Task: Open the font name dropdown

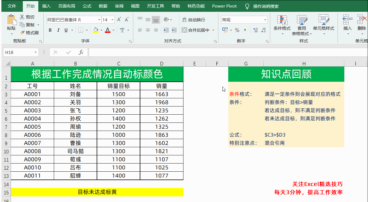Action: (99, 20)
